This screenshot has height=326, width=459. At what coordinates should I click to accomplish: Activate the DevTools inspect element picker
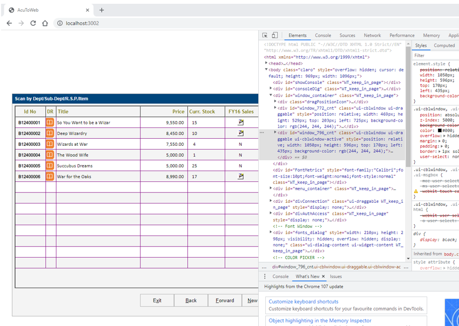point(265,36)
